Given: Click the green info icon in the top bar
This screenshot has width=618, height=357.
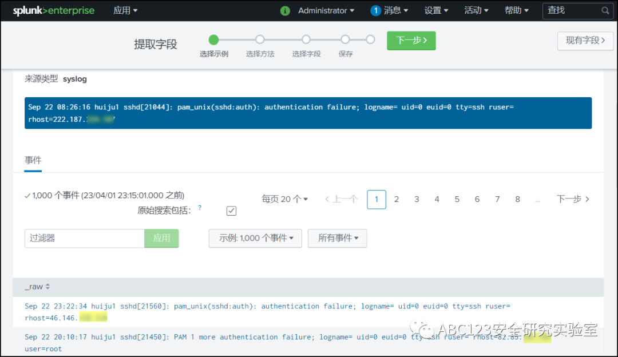Looking at the screenshot, I should 284,10.
